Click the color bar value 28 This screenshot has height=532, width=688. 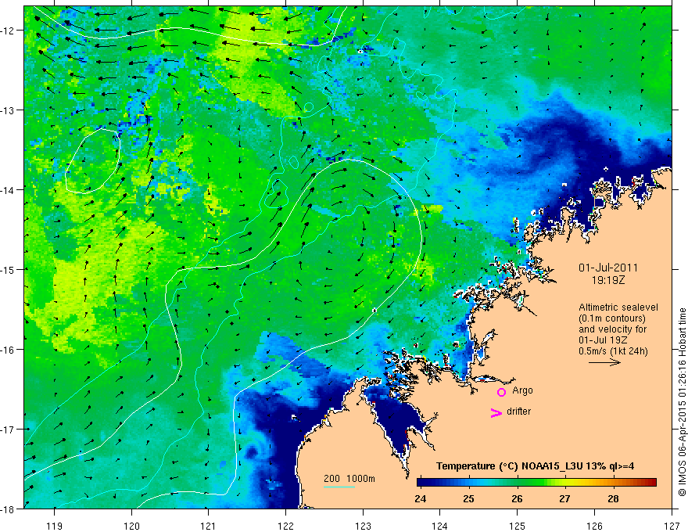click(613, 498)
